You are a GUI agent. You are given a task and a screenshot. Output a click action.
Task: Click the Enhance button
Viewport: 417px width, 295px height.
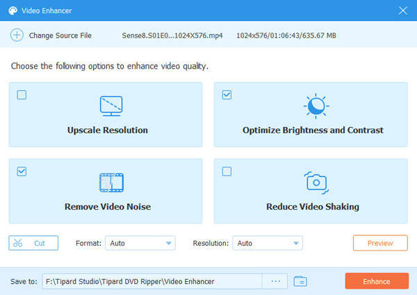pos(377,281)
